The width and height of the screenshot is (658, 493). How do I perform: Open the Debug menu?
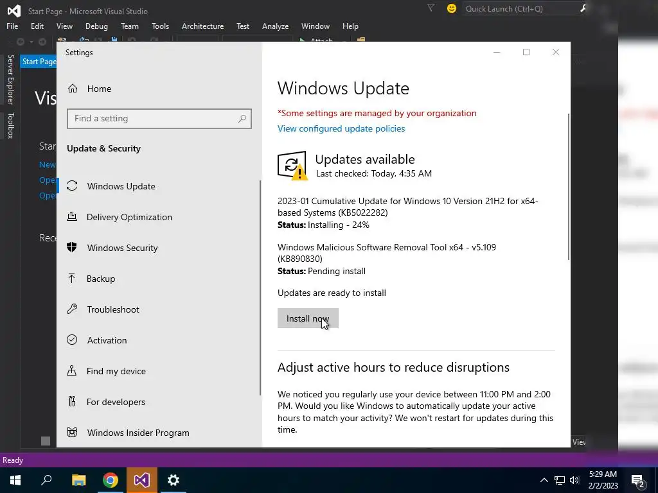[96, 26]
